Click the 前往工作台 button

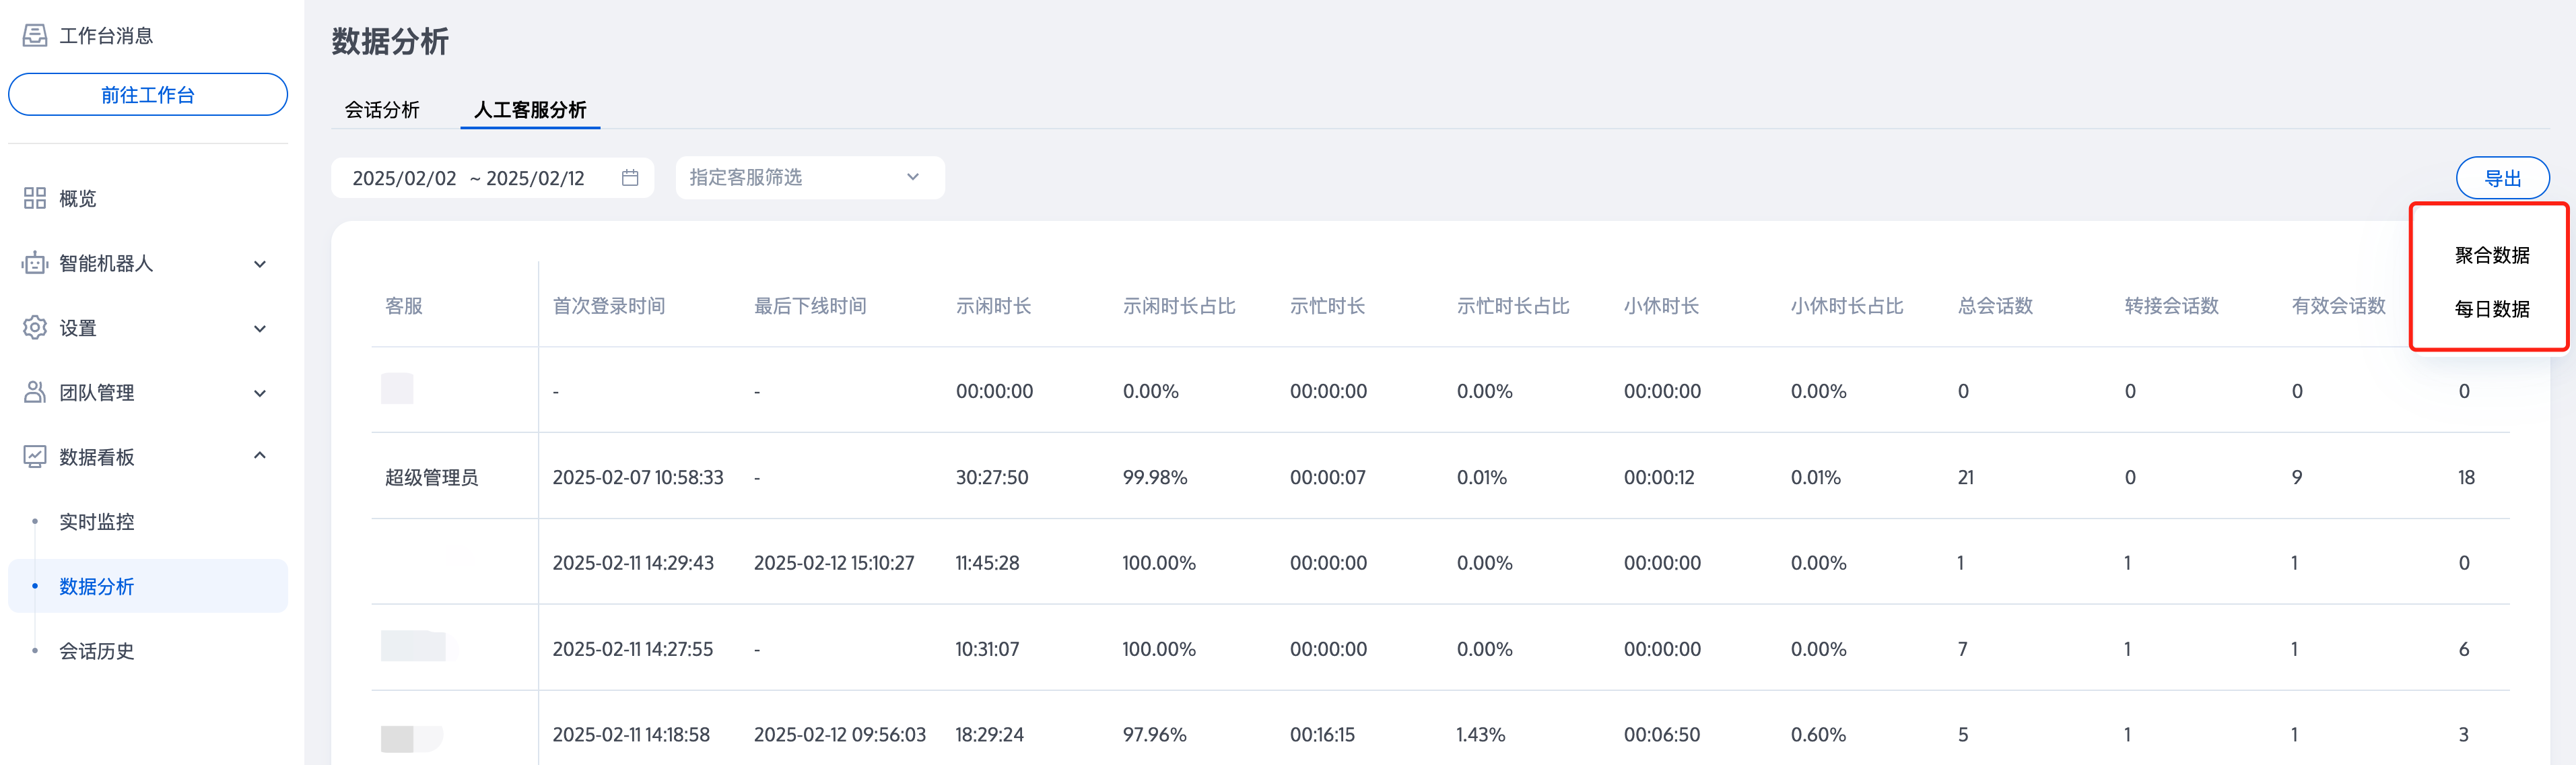tap(148, 95)
